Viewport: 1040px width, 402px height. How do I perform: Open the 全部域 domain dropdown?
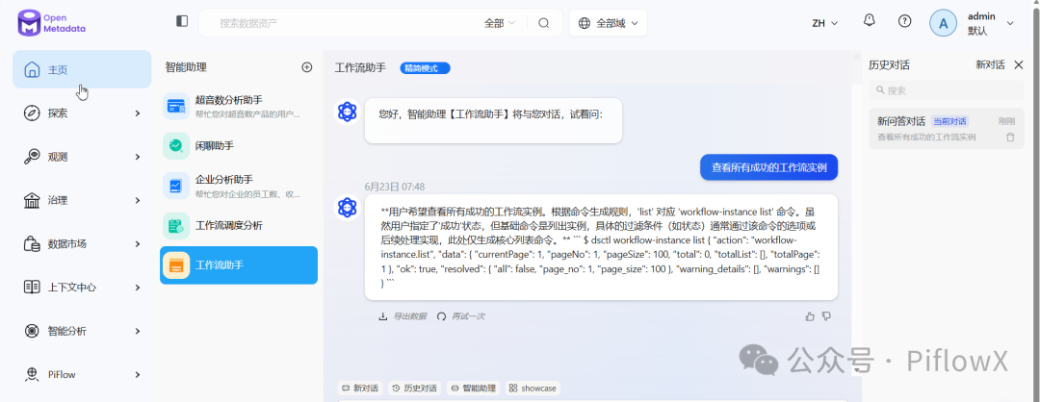pyautogui.click(x=609, y=23)
